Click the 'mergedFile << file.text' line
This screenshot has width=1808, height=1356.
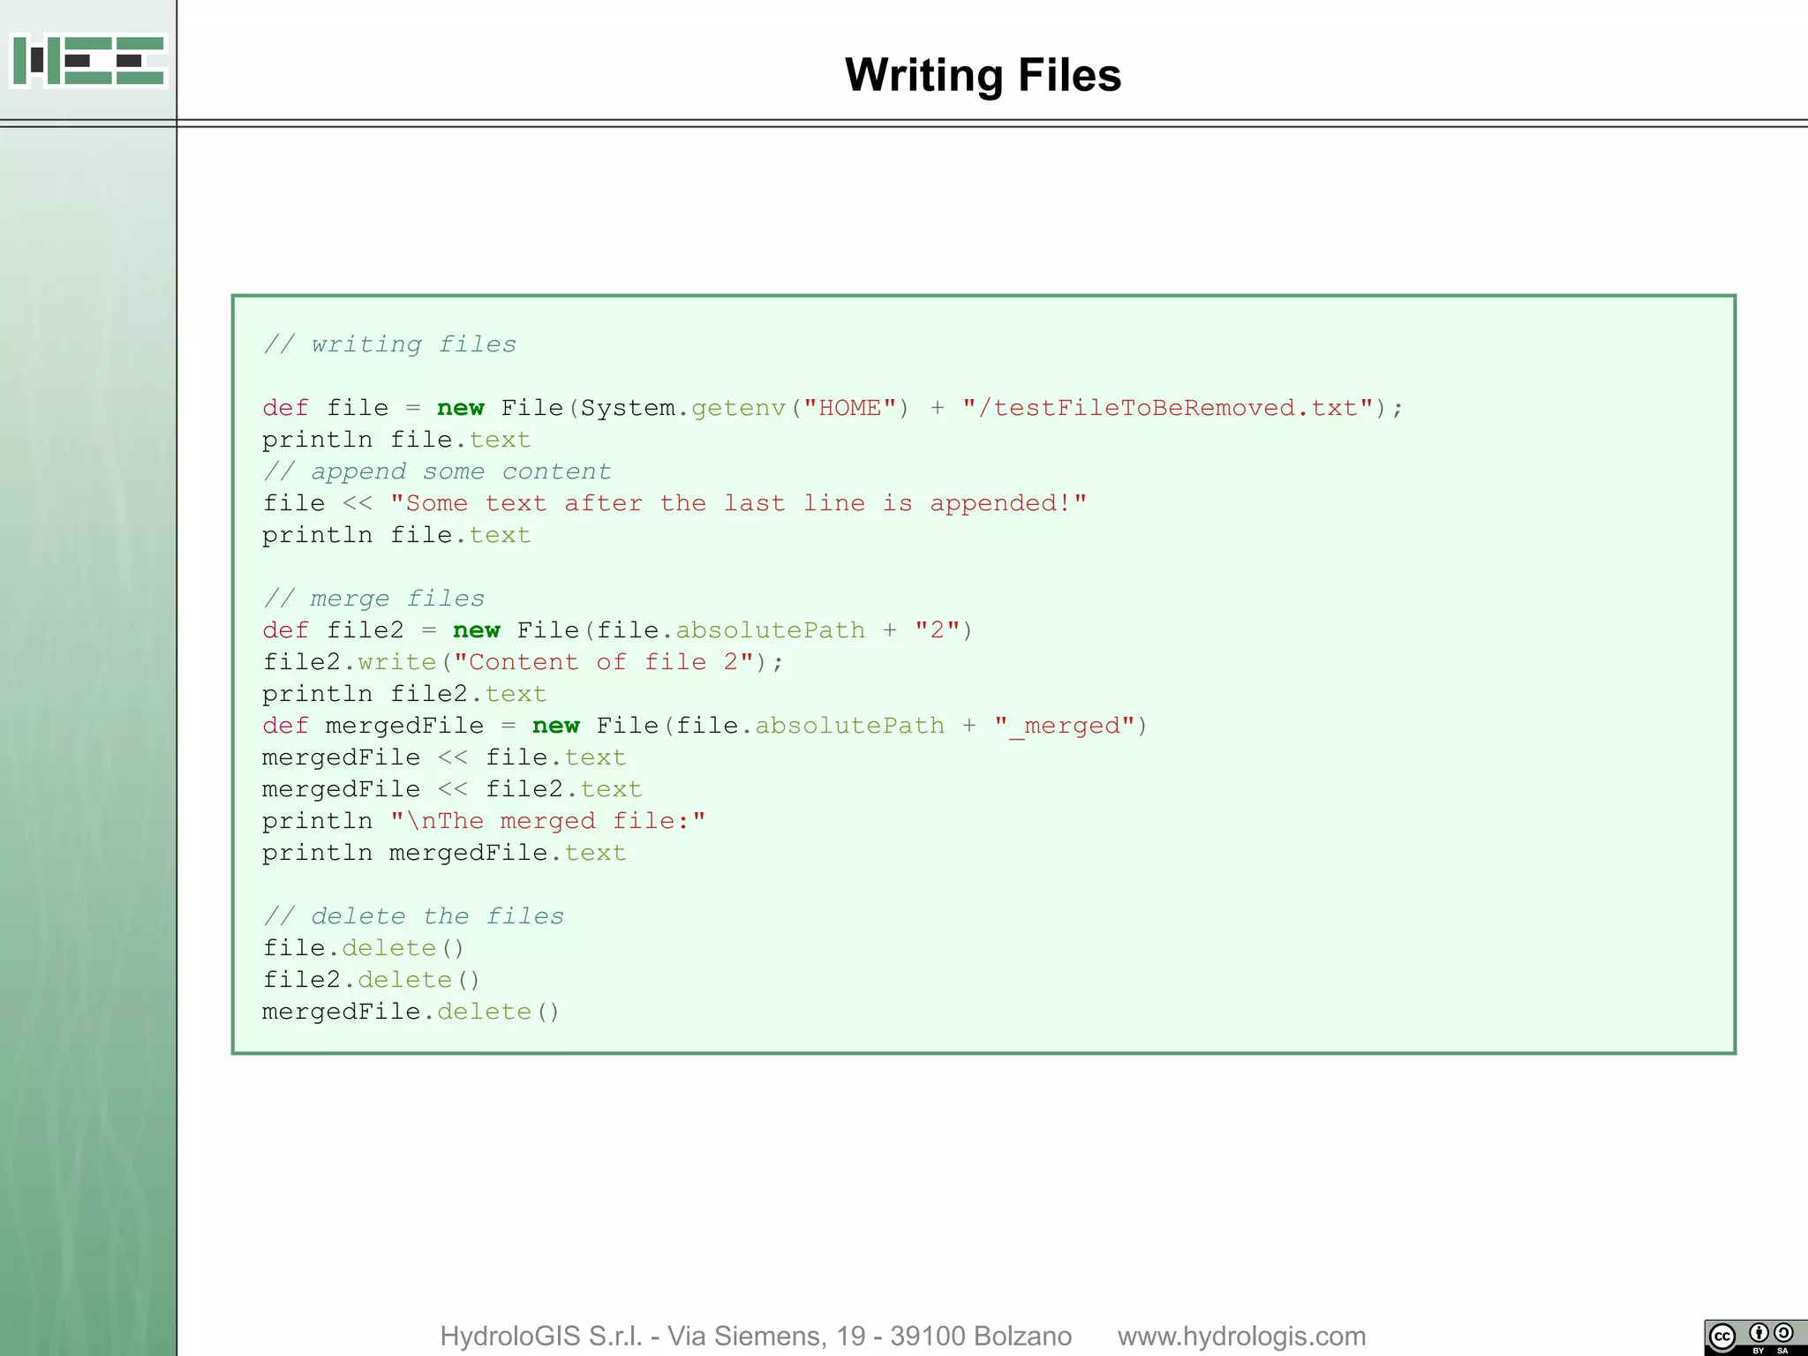(x=444, y=757)
